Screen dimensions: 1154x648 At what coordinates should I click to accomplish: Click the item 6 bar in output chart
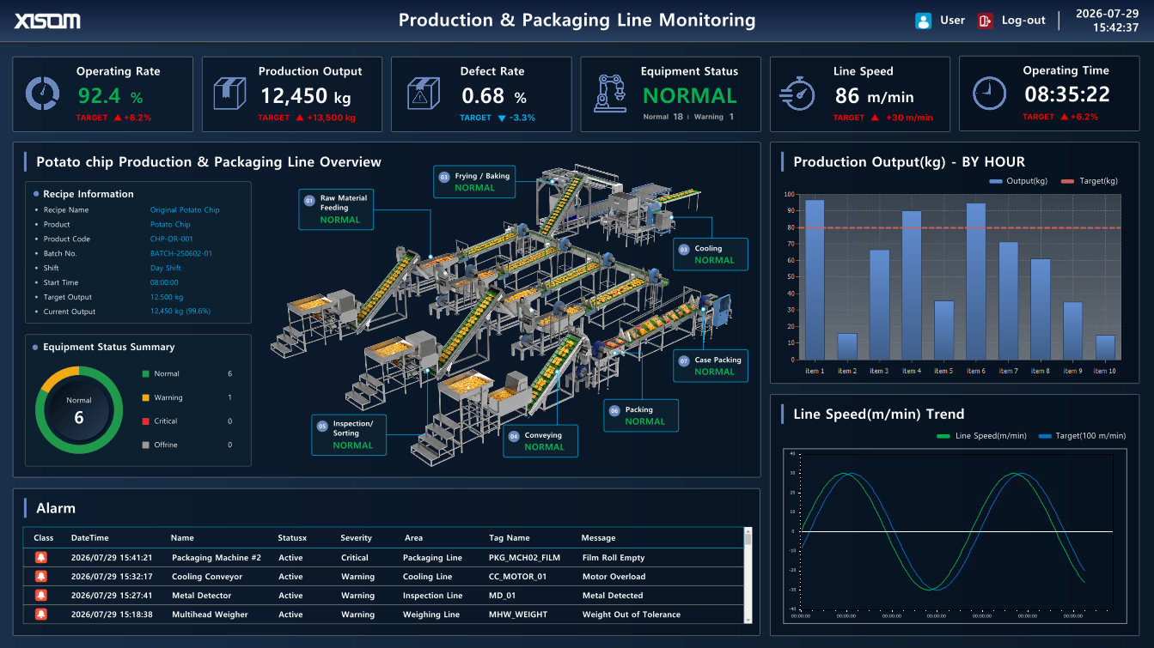(x=975, y=282)
